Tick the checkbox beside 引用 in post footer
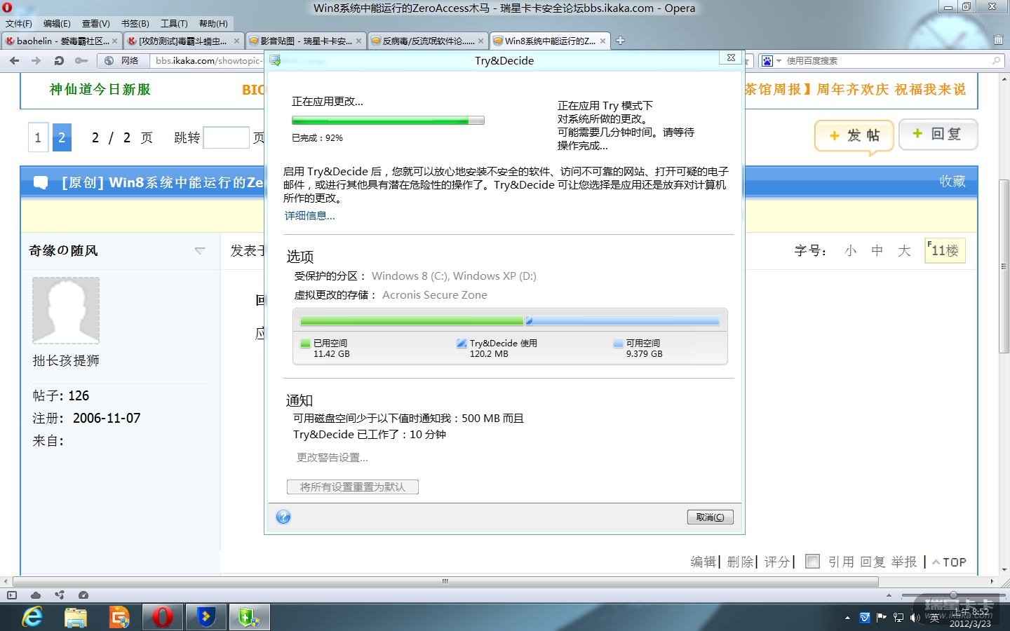Screen dimensions: 1010x631 tap(813, 561)
